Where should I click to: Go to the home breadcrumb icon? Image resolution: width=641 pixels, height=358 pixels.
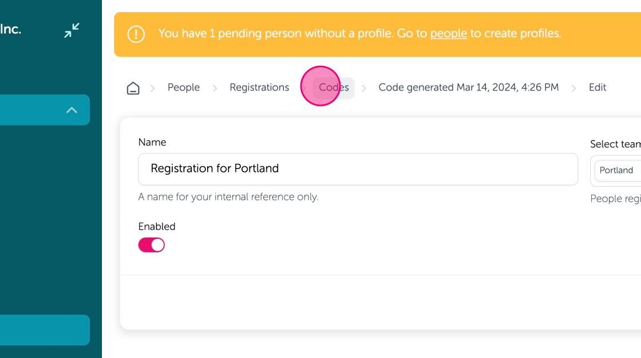133,88
